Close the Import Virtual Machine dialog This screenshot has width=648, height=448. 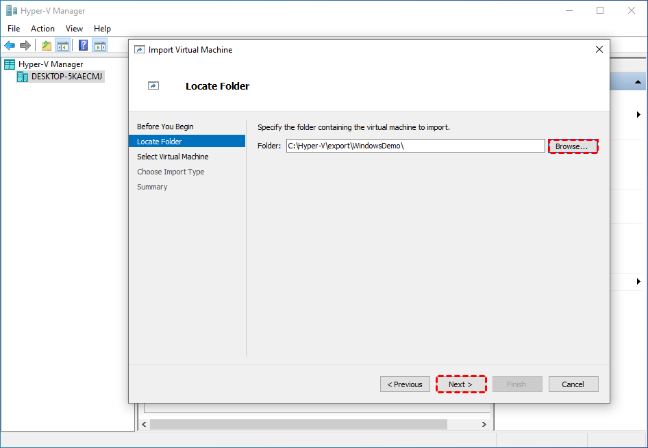tap(599, 49)
